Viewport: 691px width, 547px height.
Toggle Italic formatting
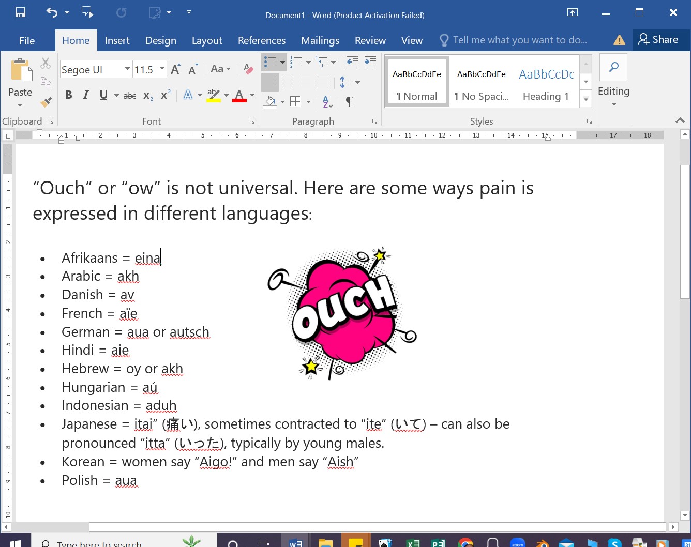coord(86,95)
